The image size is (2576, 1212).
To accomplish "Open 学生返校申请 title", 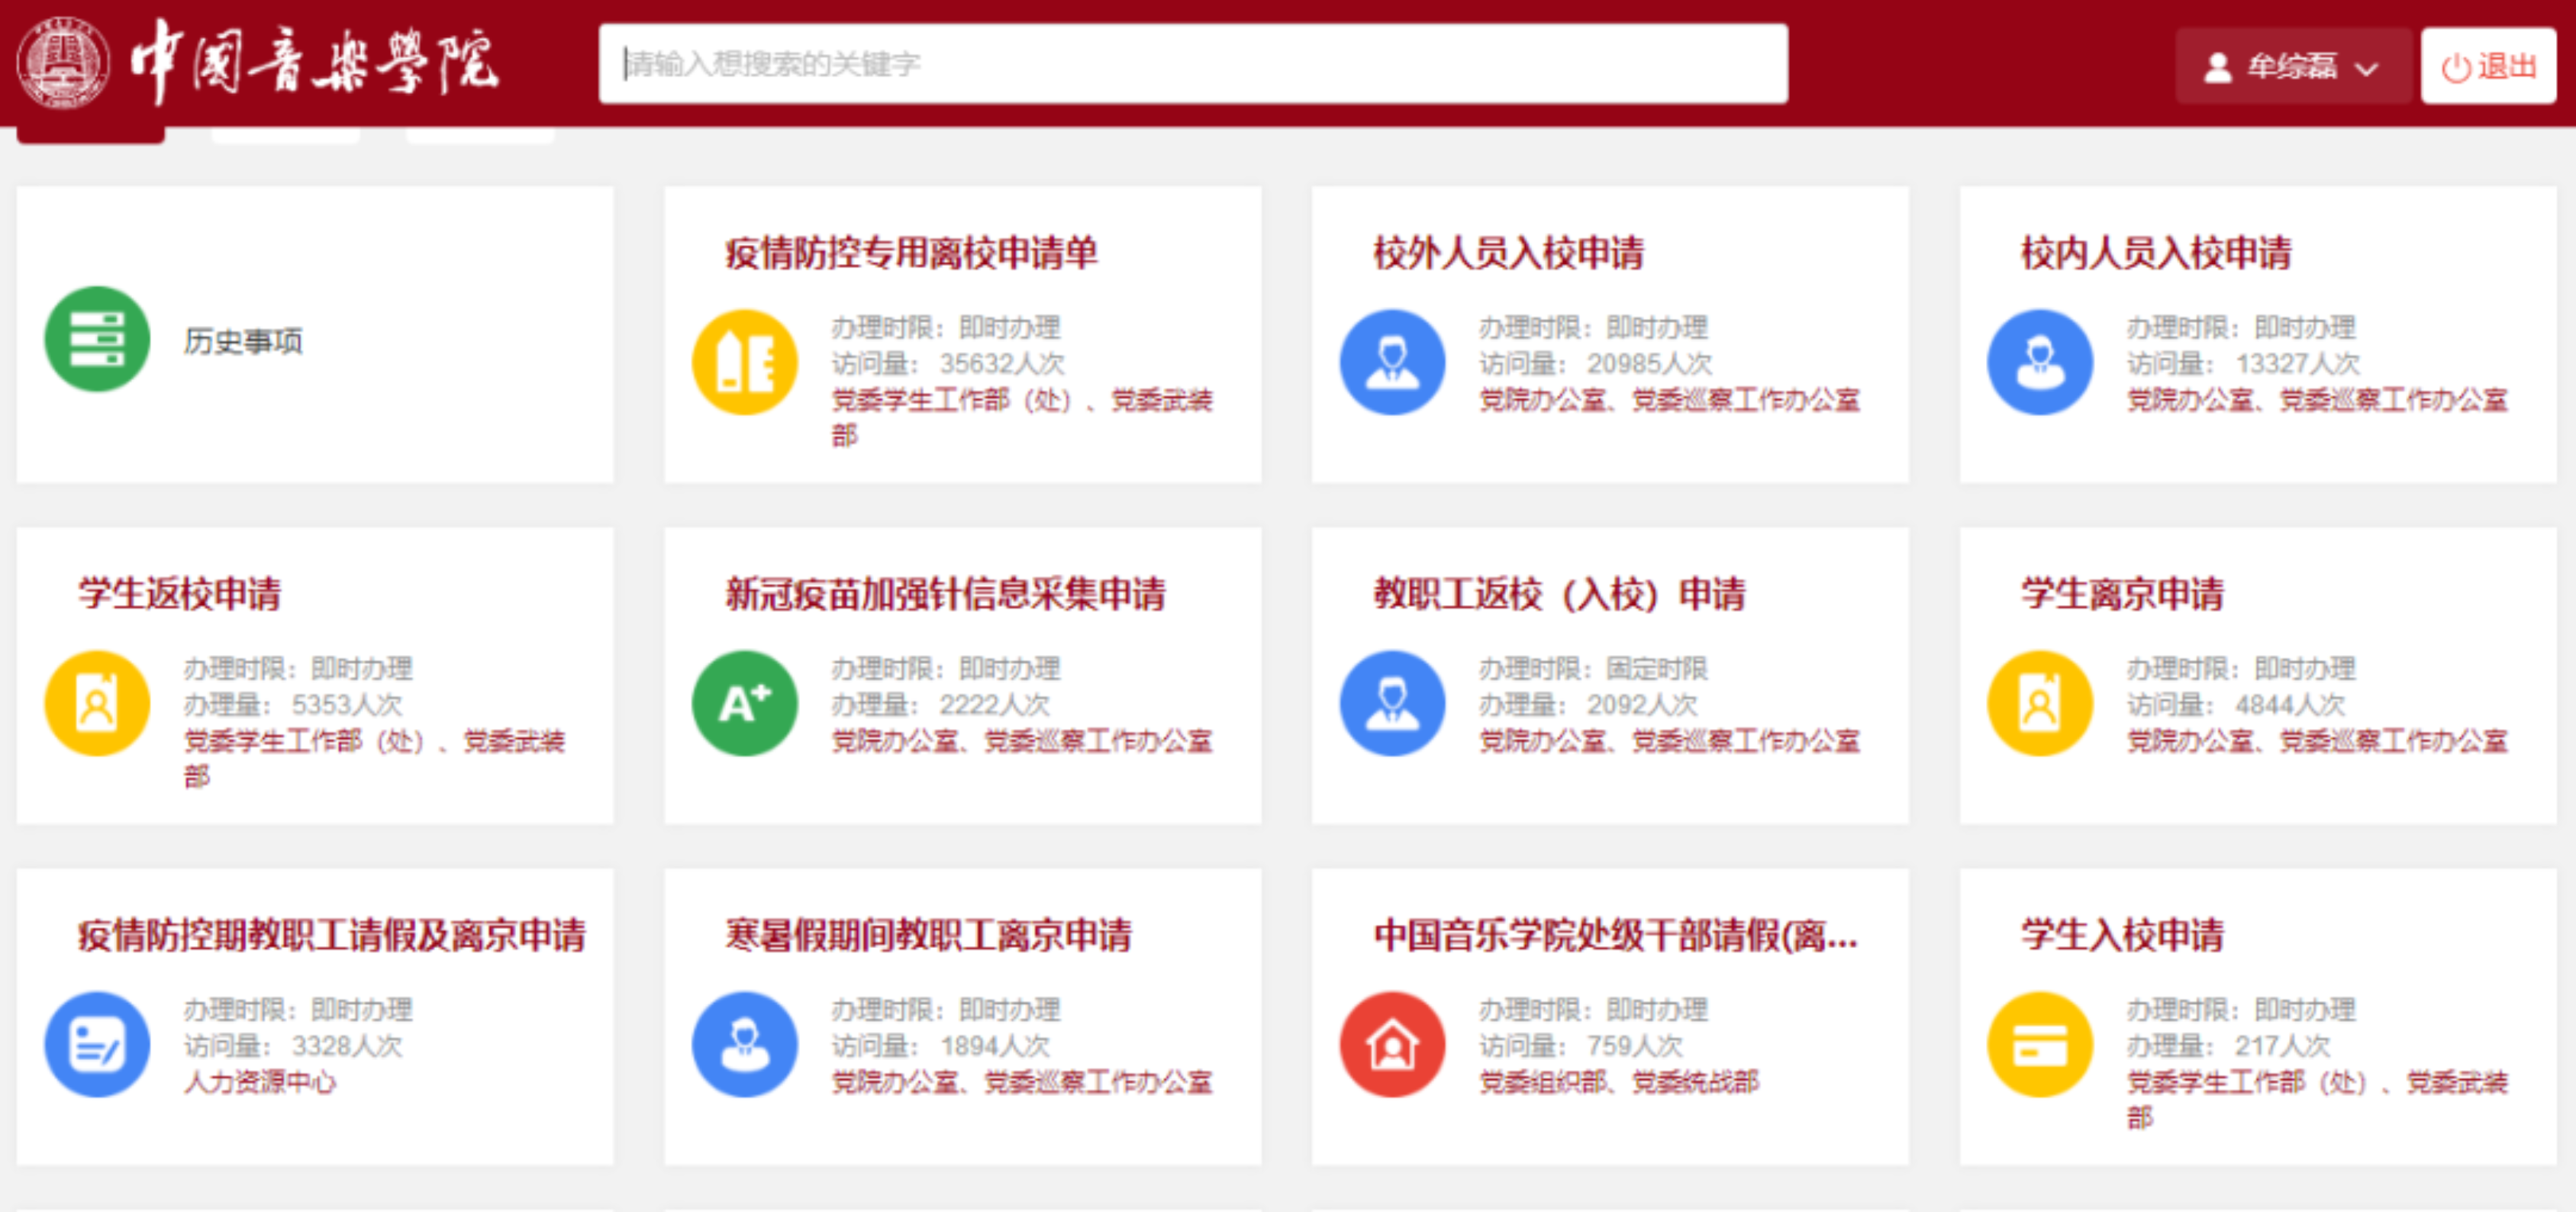I will 180,594.
